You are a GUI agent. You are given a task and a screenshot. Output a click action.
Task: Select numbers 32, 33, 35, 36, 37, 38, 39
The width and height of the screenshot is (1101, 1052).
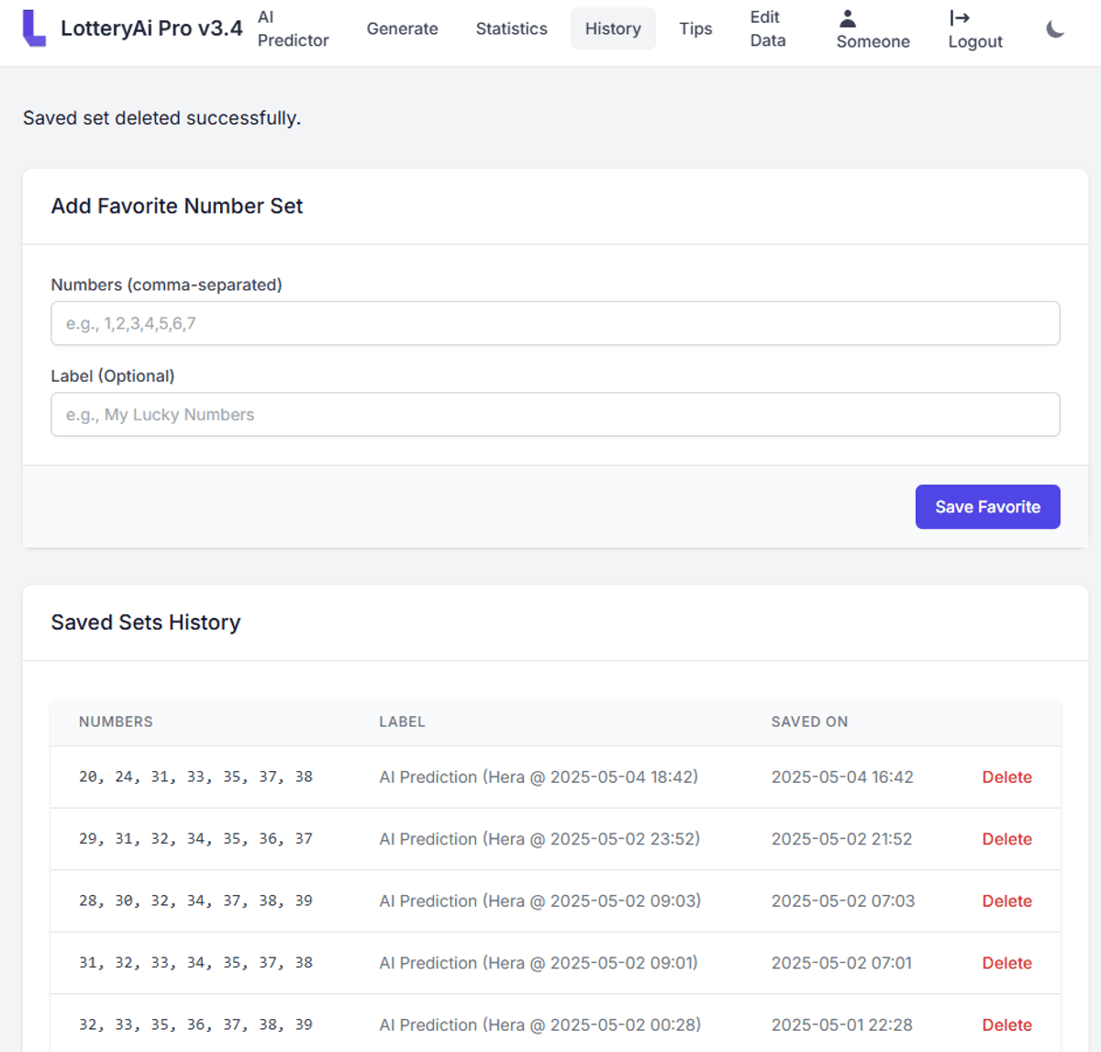pyautogui.click(x=195, y=1024)
